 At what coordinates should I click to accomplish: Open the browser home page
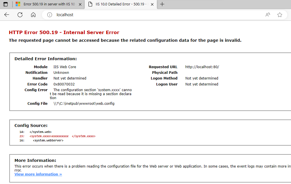tap(33, 15)
